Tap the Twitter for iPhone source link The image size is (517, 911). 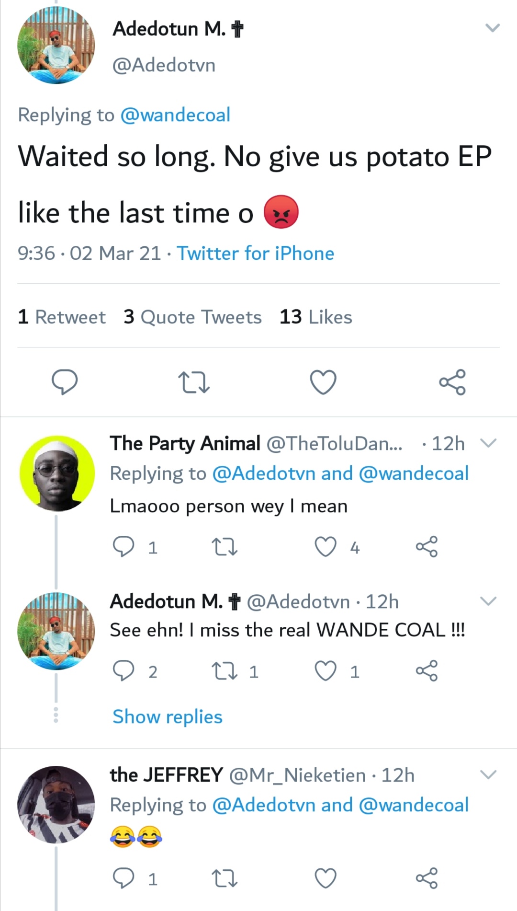point(256,254)
